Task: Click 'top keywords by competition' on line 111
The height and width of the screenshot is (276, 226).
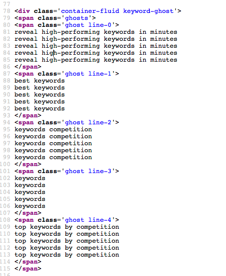Action: pyautogui.click(x=67, y=241)
